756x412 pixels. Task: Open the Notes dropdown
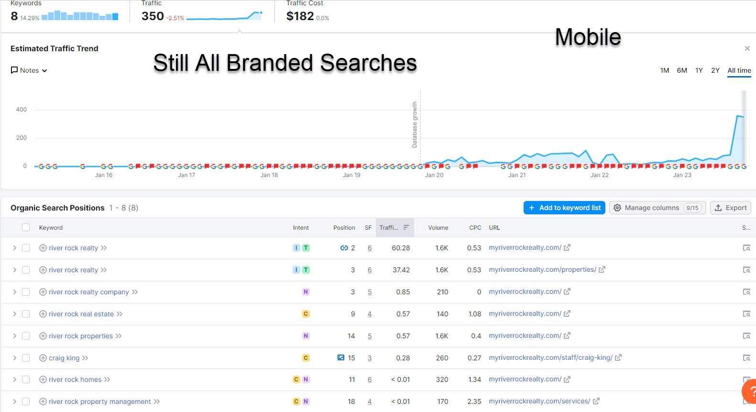[29, 70]
